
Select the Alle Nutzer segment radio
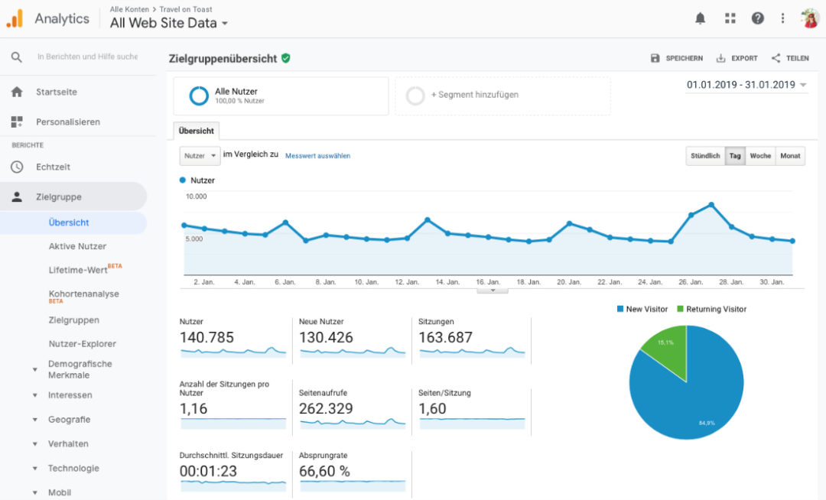[x=198, y=96]
